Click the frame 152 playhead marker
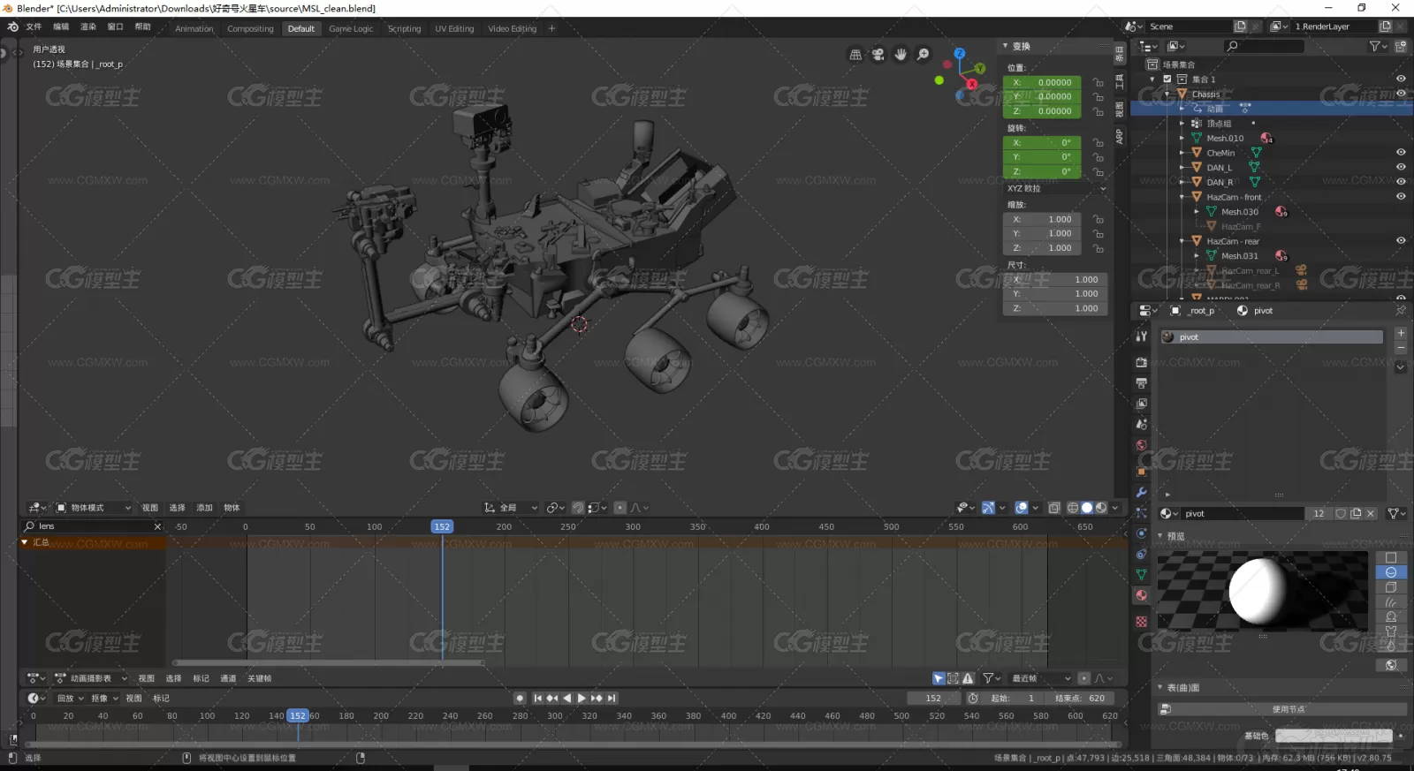 [x=442, y=526]
